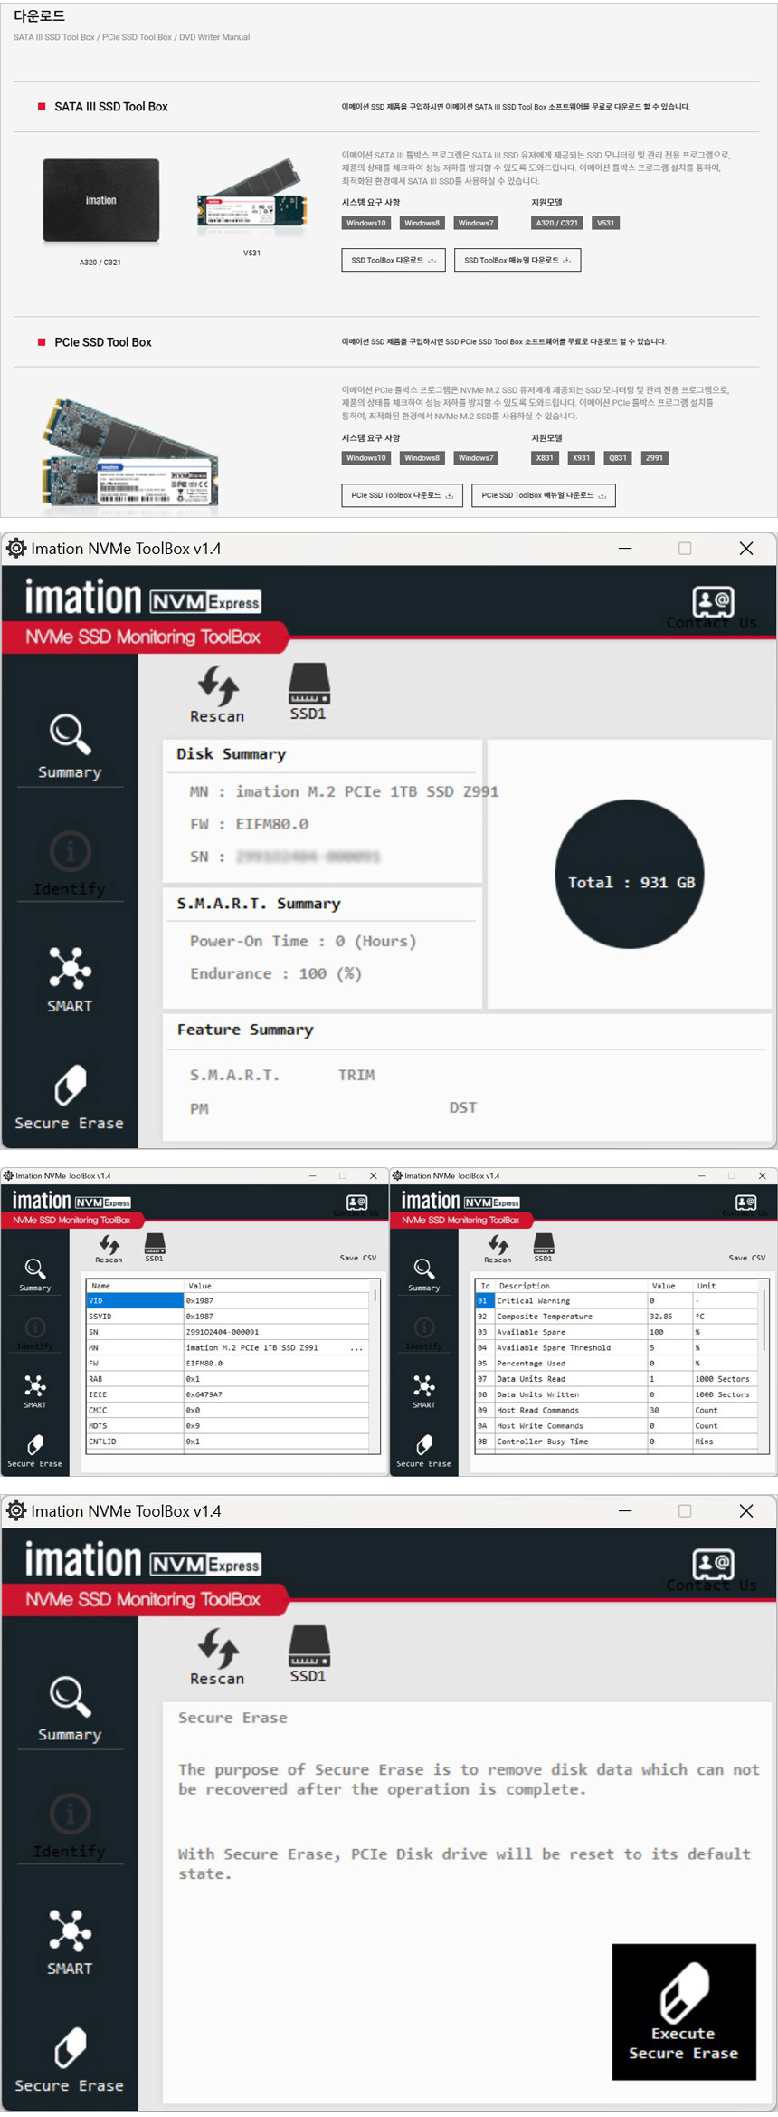Click the A320 / C321 supported model tag
778x2117 pixels.
[x=557, y=223]
